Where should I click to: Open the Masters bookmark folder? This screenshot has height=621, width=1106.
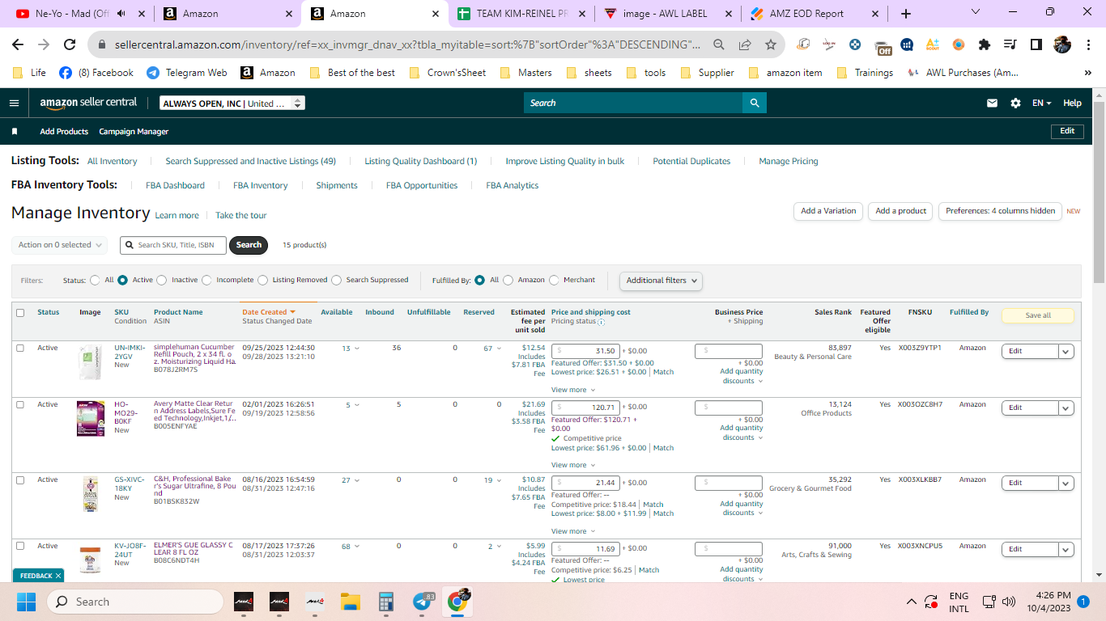(x=525, y=73)
